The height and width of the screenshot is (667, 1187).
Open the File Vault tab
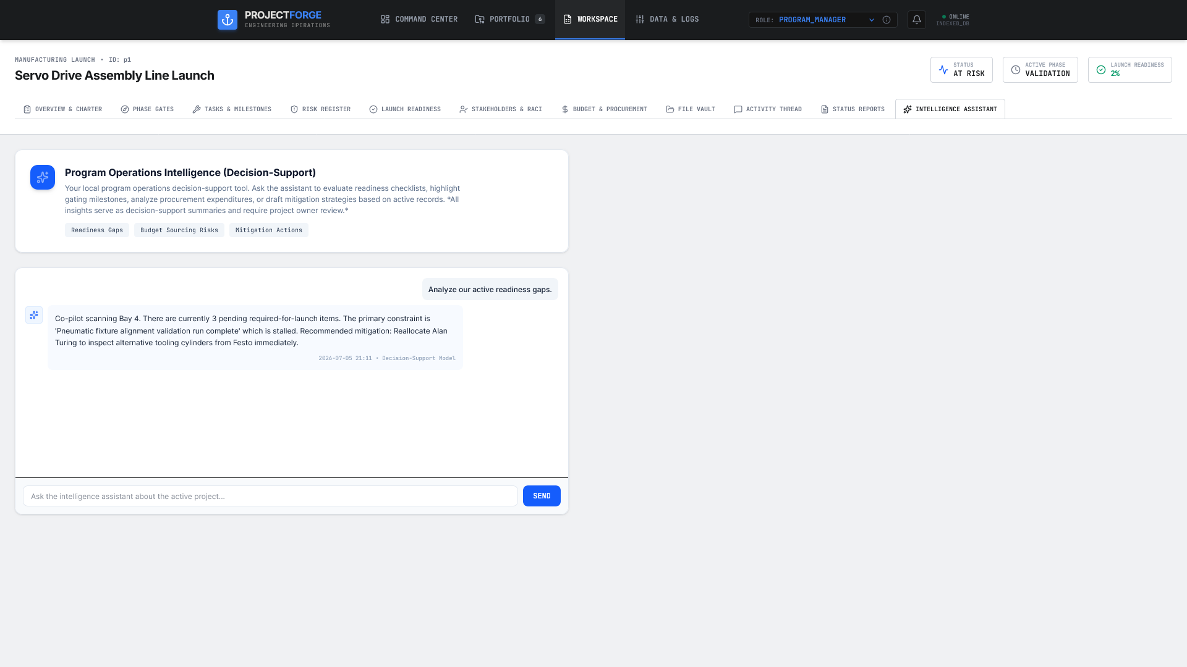click(691, 109)
